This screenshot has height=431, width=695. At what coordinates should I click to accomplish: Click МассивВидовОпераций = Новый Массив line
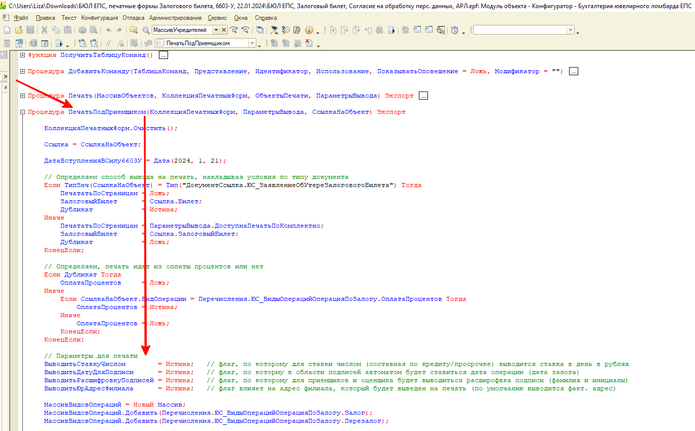click(x=115, y=405)
